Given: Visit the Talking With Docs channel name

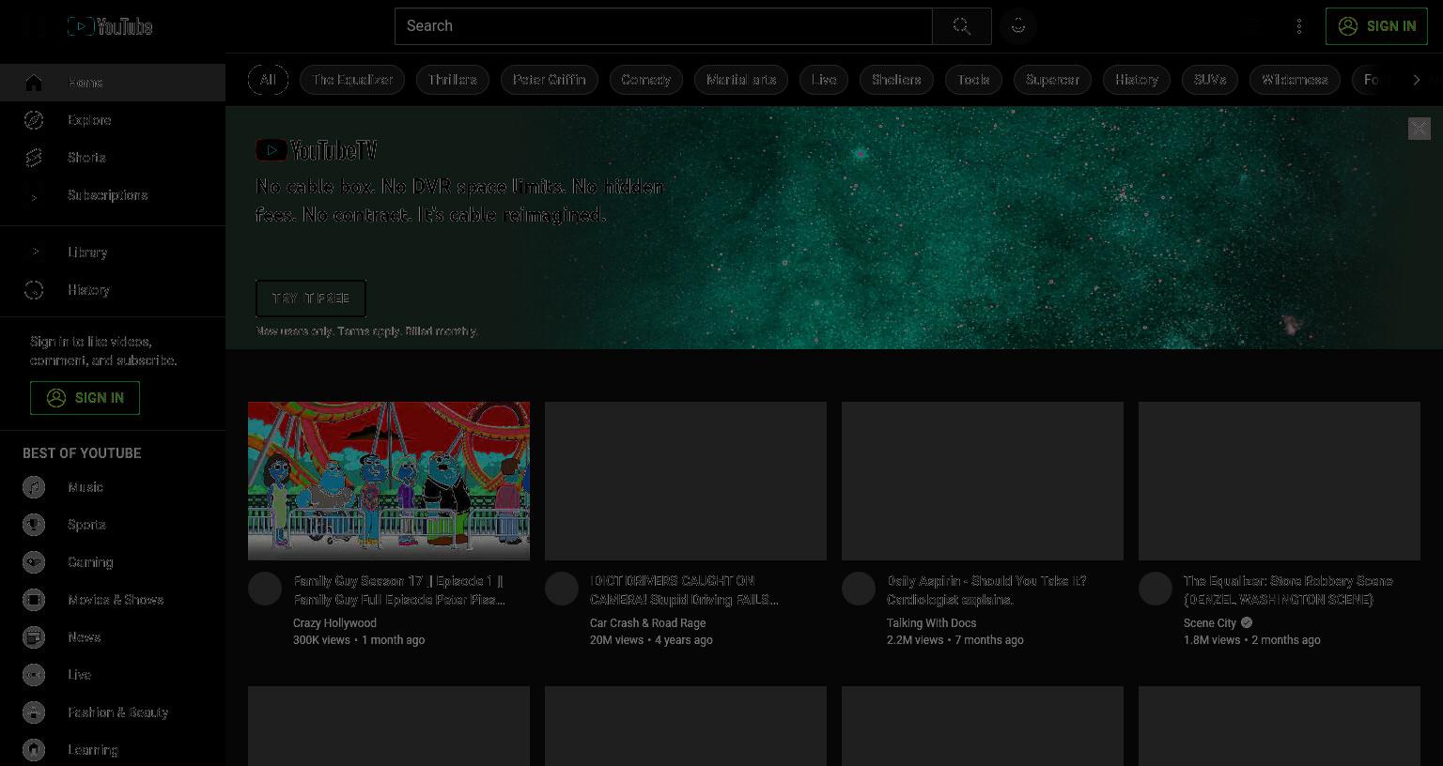Looking at the screenshot, I should click(x=931, y=623).
